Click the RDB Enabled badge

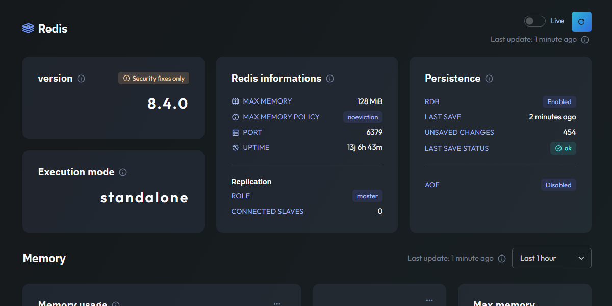click(559, 101)
